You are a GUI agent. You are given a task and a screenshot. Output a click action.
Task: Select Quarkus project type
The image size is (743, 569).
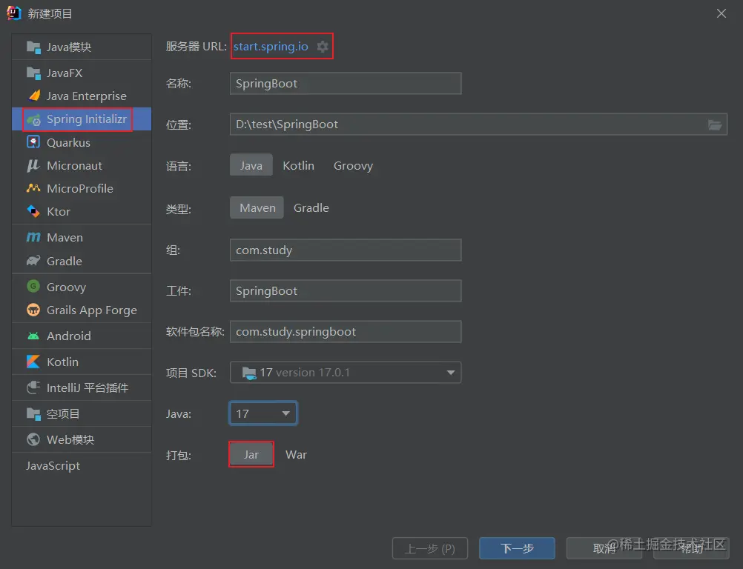(82, 142)
